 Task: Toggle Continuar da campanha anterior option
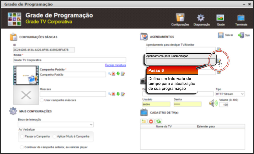[x=22, y=147]
